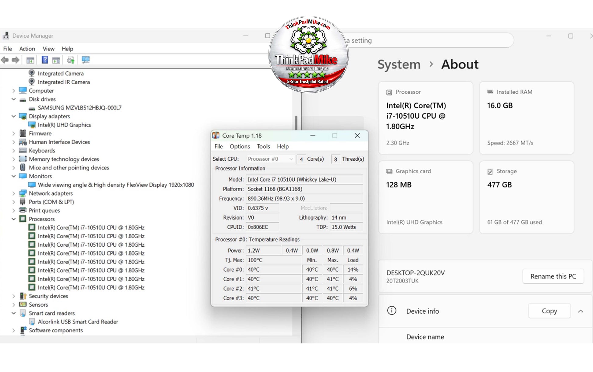Collapse the Display adapters category
Viewport: 593px width, 372px height.
(x=13, y=116)
